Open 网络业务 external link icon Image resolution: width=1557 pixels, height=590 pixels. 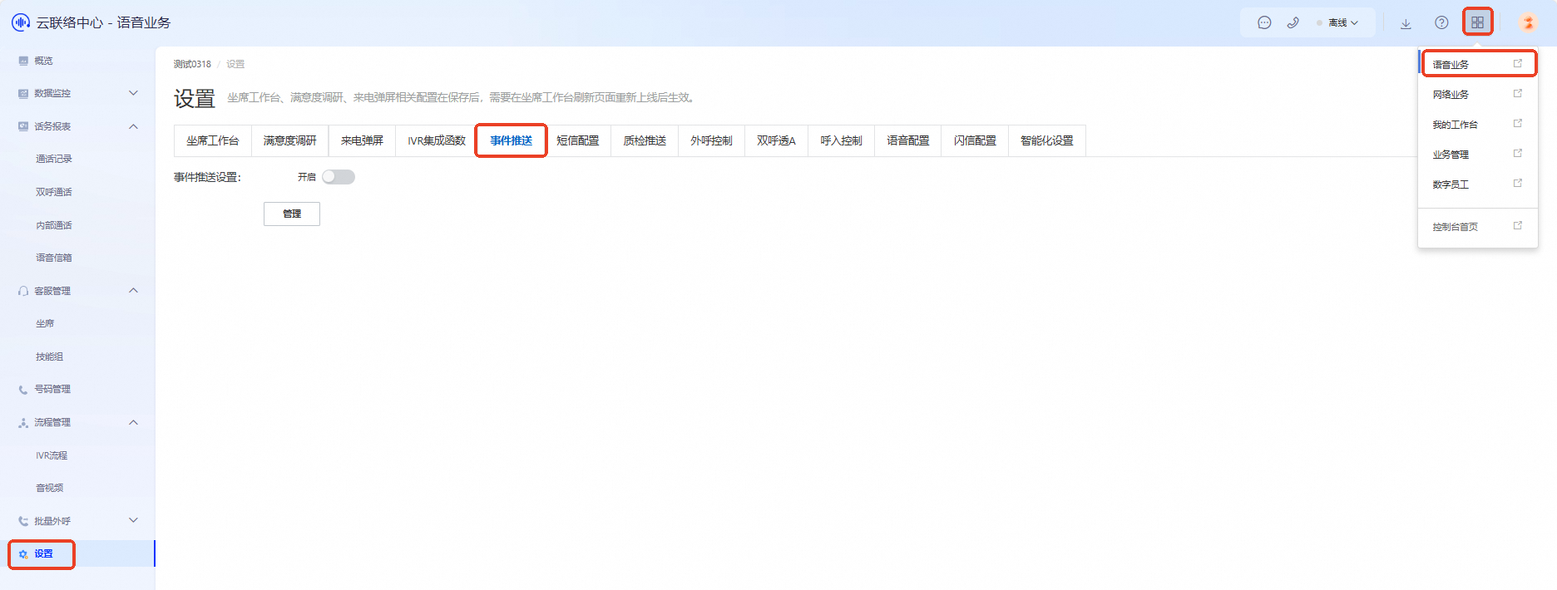1518,94
